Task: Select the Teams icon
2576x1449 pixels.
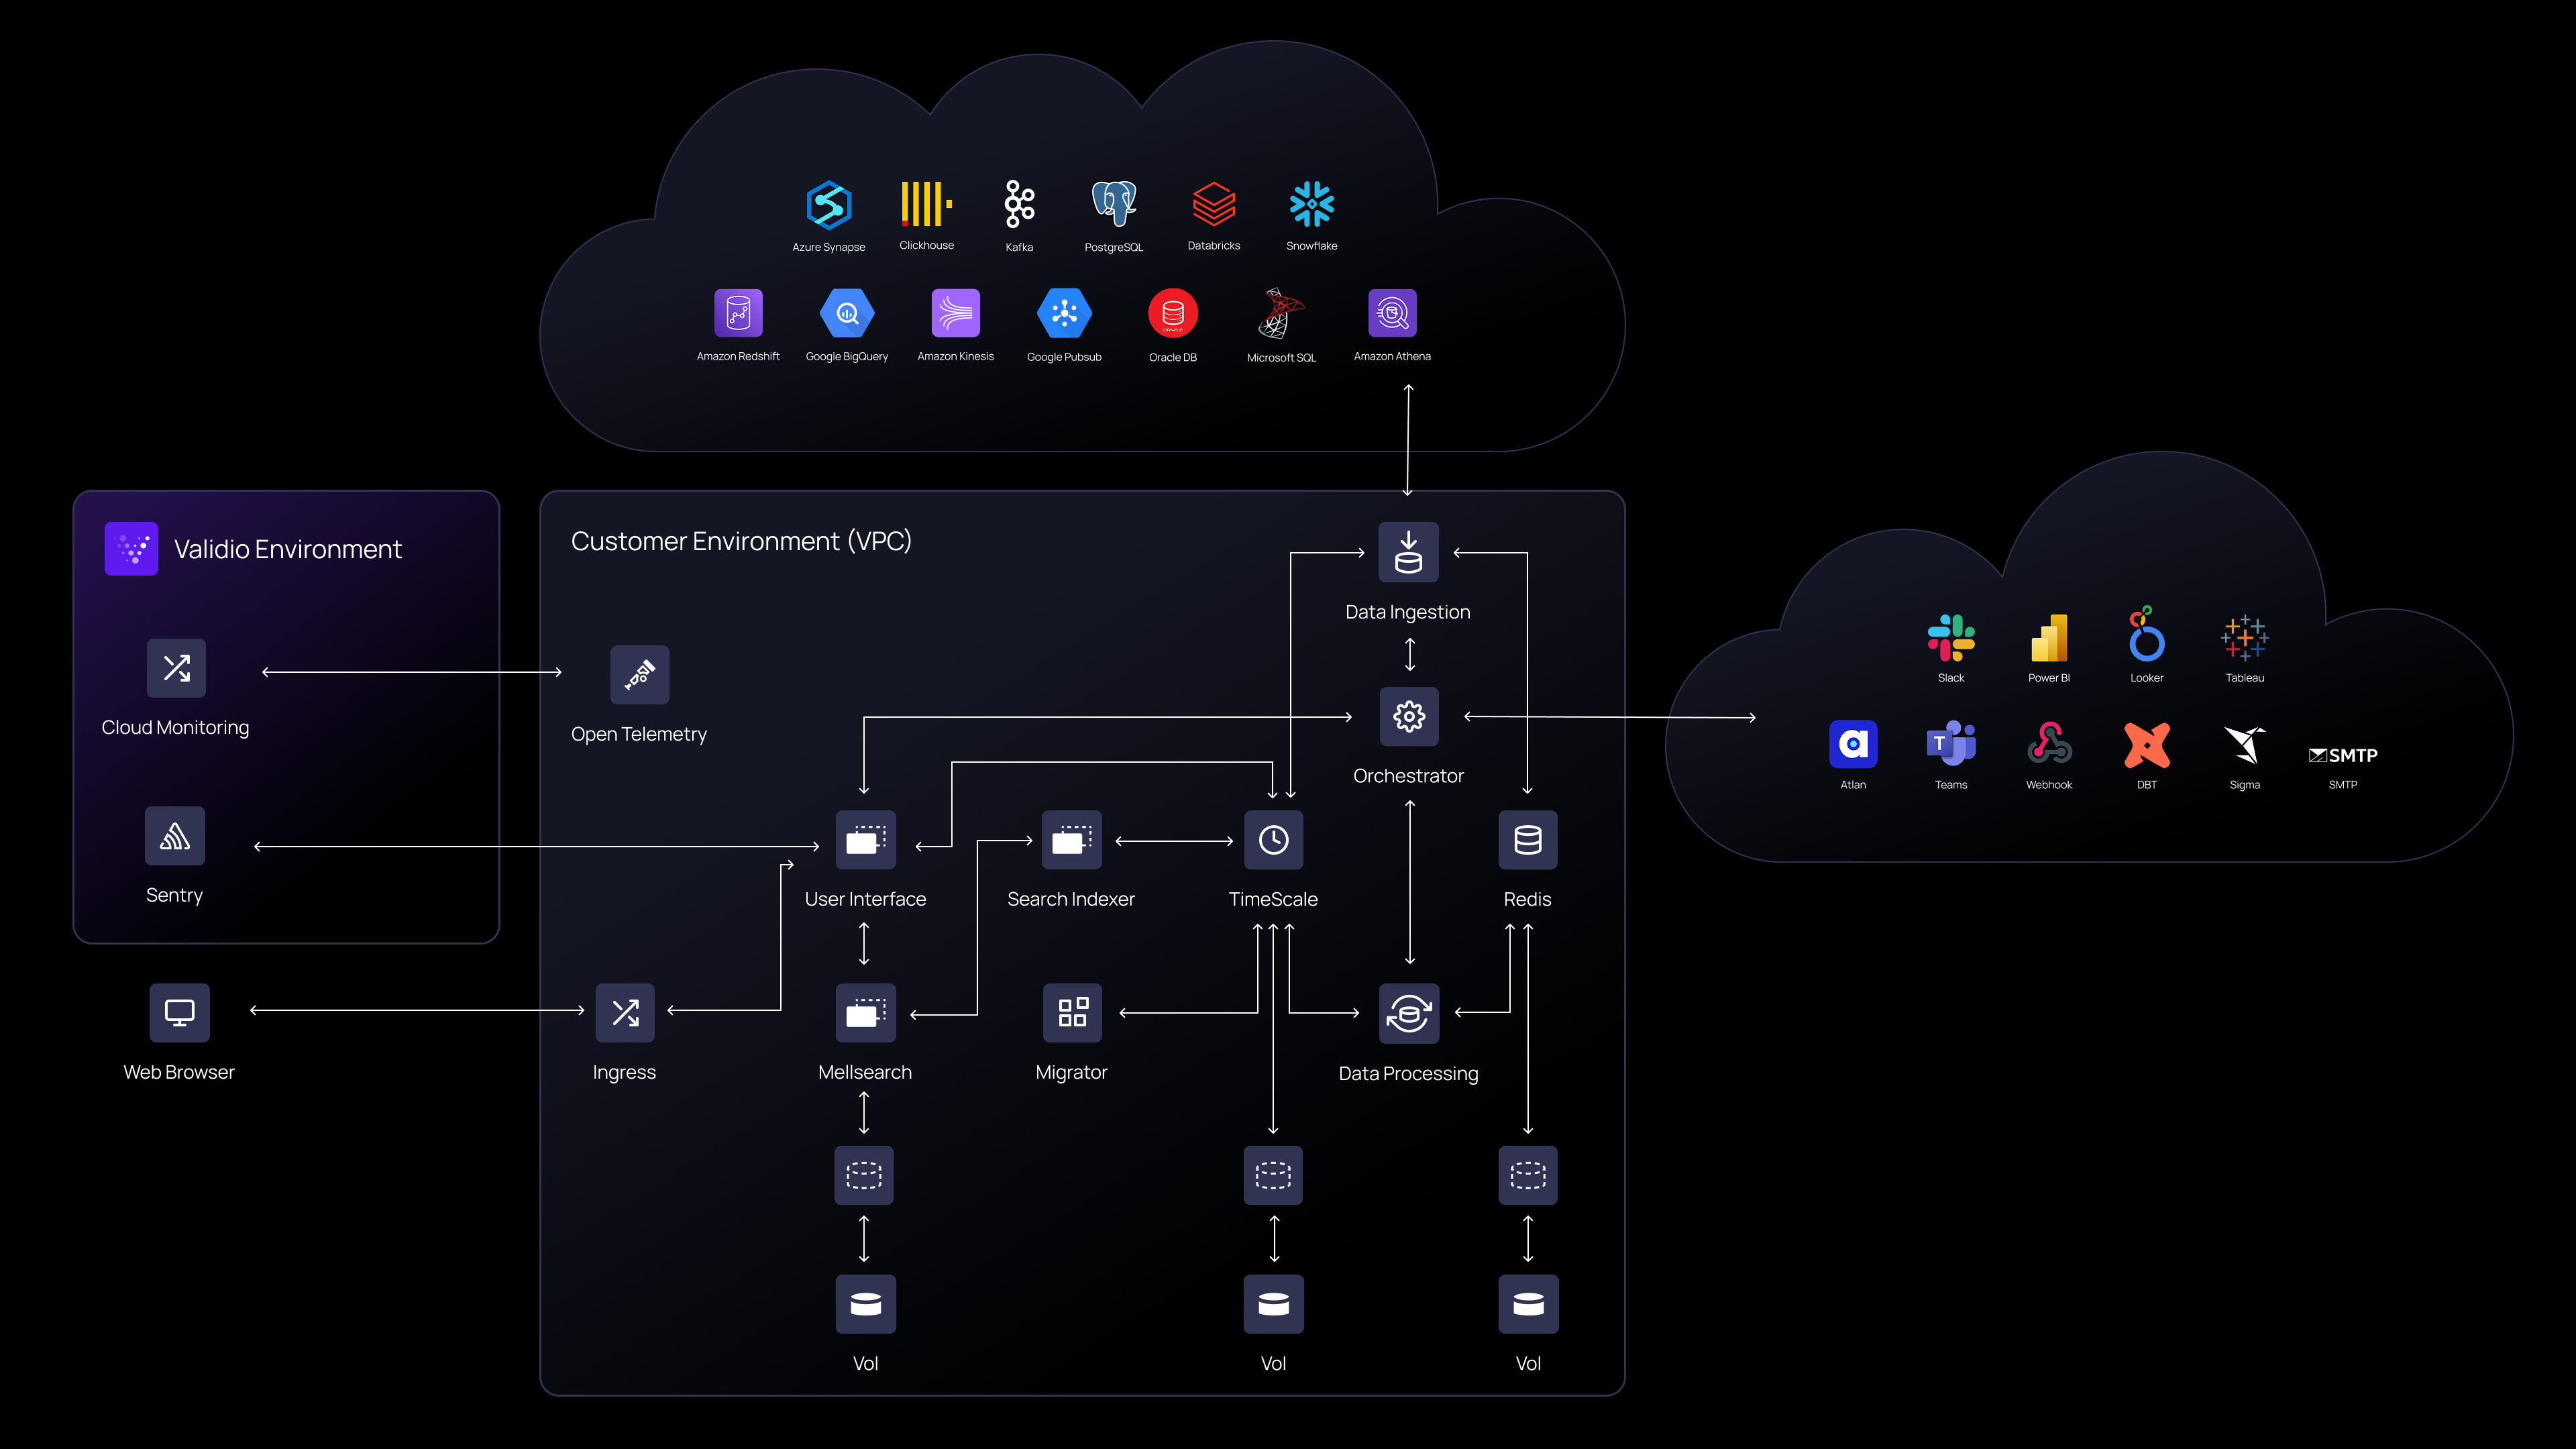Action: tap(1951, 744)
